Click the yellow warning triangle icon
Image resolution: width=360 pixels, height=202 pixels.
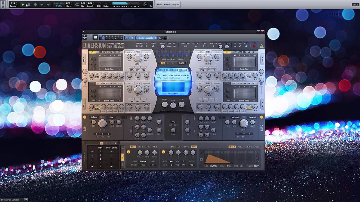262,46
